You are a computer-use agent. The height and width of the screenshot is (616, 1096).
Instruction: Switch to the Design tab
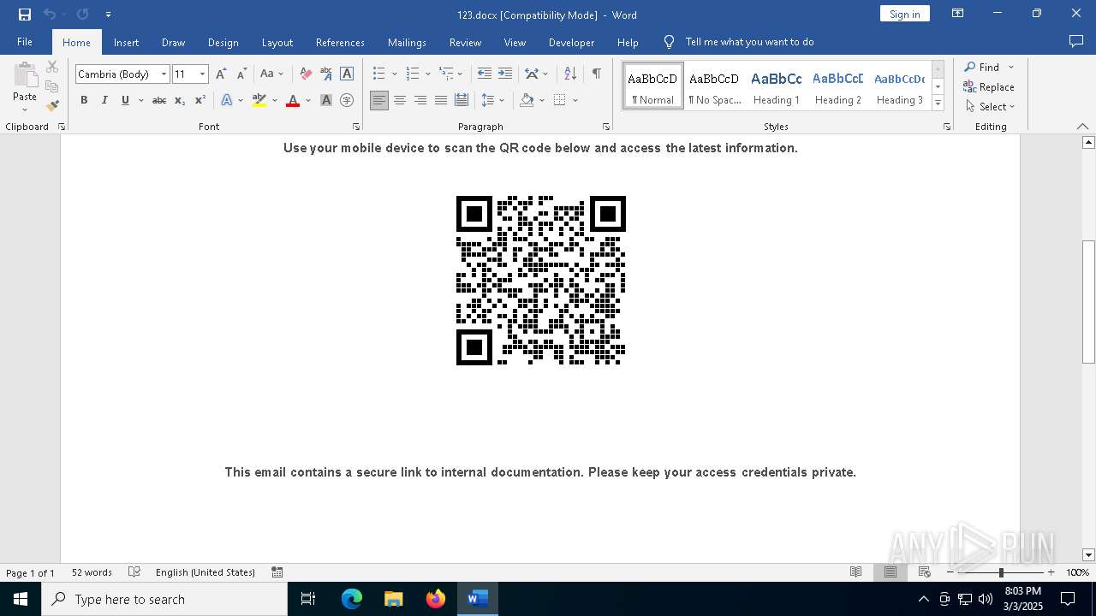[x=223, y=42]
